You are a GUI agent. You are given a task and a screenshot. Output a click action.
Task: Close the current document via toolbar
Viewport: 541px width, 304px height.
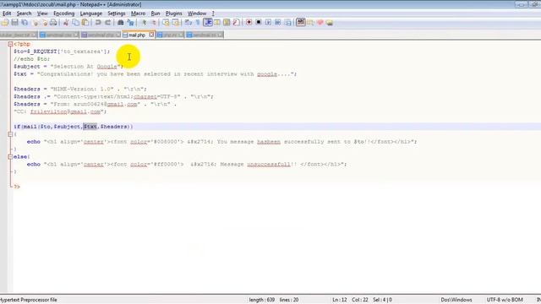36,23
